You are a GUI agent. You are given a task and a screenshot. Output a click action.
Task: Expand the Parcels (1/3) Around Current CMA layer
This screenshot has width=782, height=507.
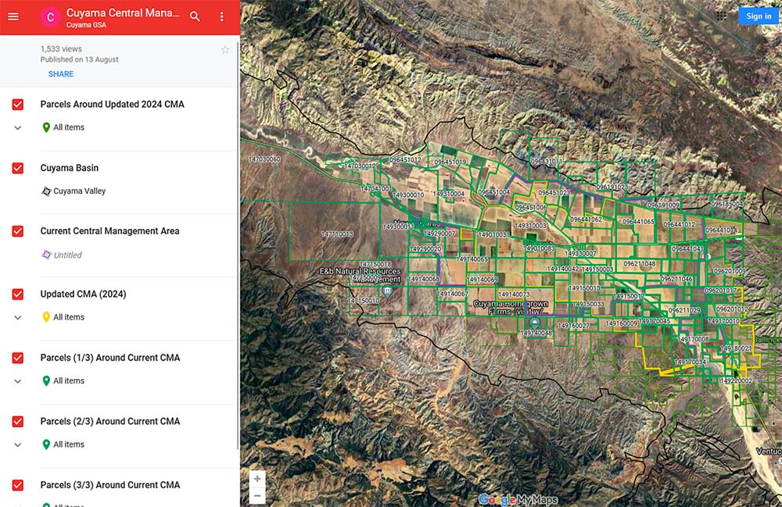[x=16, y=381]
